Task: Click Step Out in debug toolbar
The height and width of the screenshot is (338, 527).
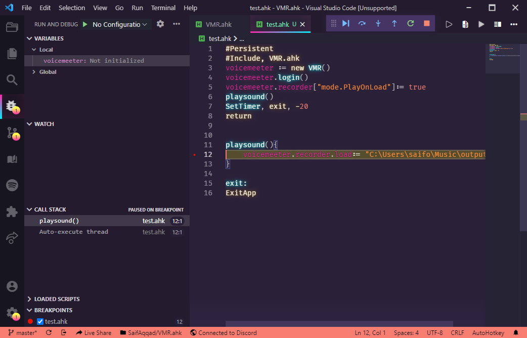Action: 394,23
